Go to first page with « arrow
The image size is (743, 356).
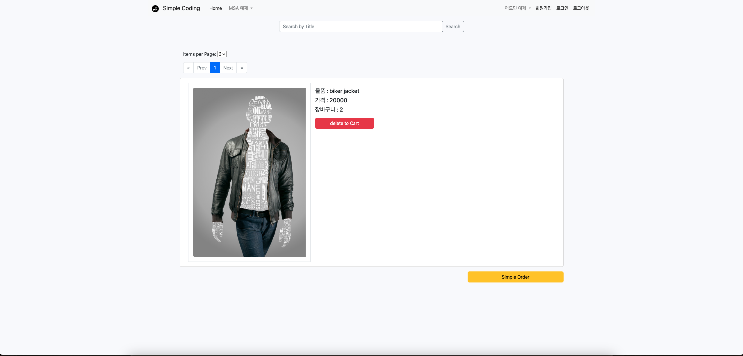coord(188,68)
